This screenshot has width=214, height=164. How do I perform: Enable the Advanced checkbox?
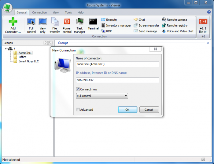78,110
